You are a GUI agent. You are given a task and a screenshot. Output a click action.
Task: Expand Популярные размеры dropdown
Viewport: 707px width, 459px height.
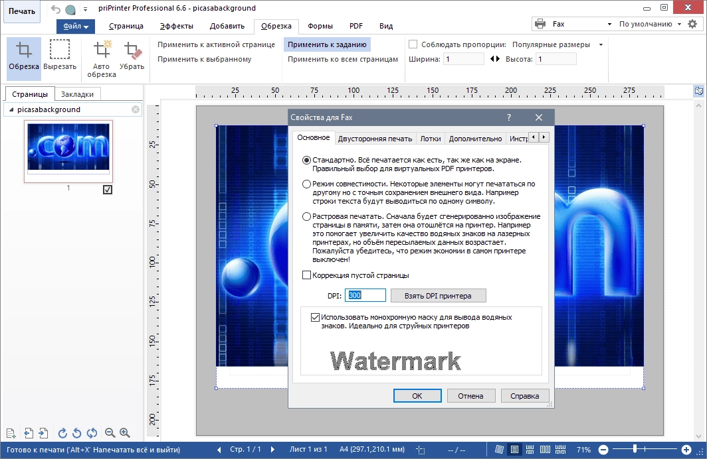click(x=601, y=44)
